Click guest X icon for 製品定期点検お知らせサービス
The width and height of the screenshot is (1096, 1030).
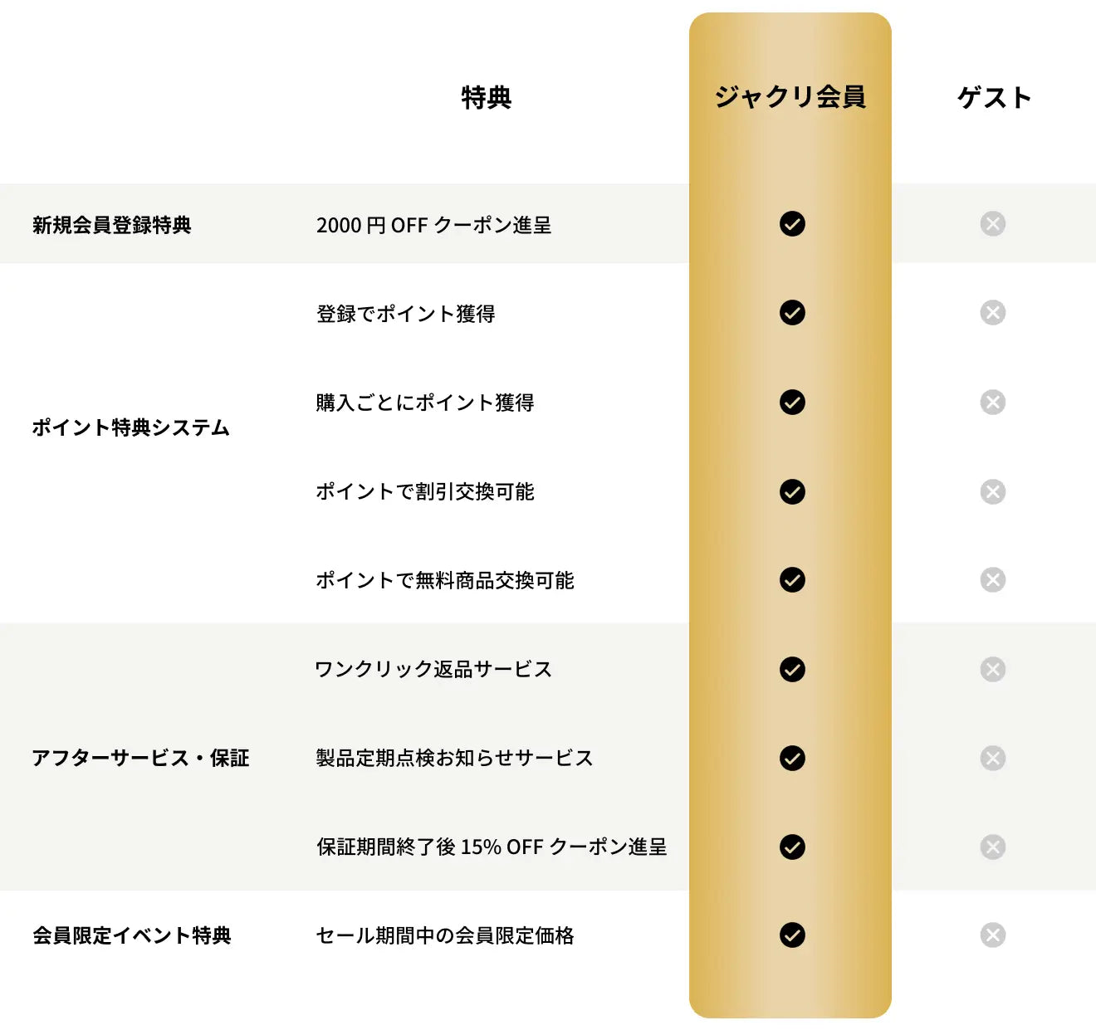[x=992, y=758]
